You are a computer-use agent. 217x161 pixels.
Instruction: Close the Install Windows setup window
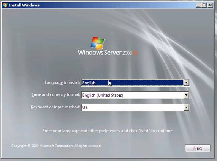pos(211,5)
